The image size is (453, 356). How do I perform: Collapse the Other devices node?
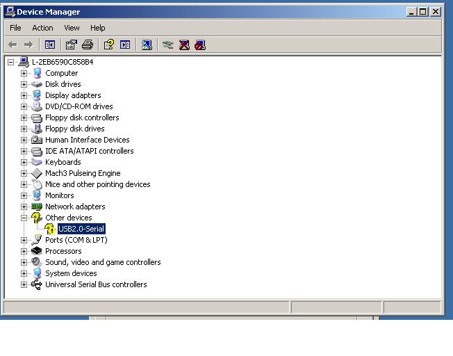click(24, 218)
